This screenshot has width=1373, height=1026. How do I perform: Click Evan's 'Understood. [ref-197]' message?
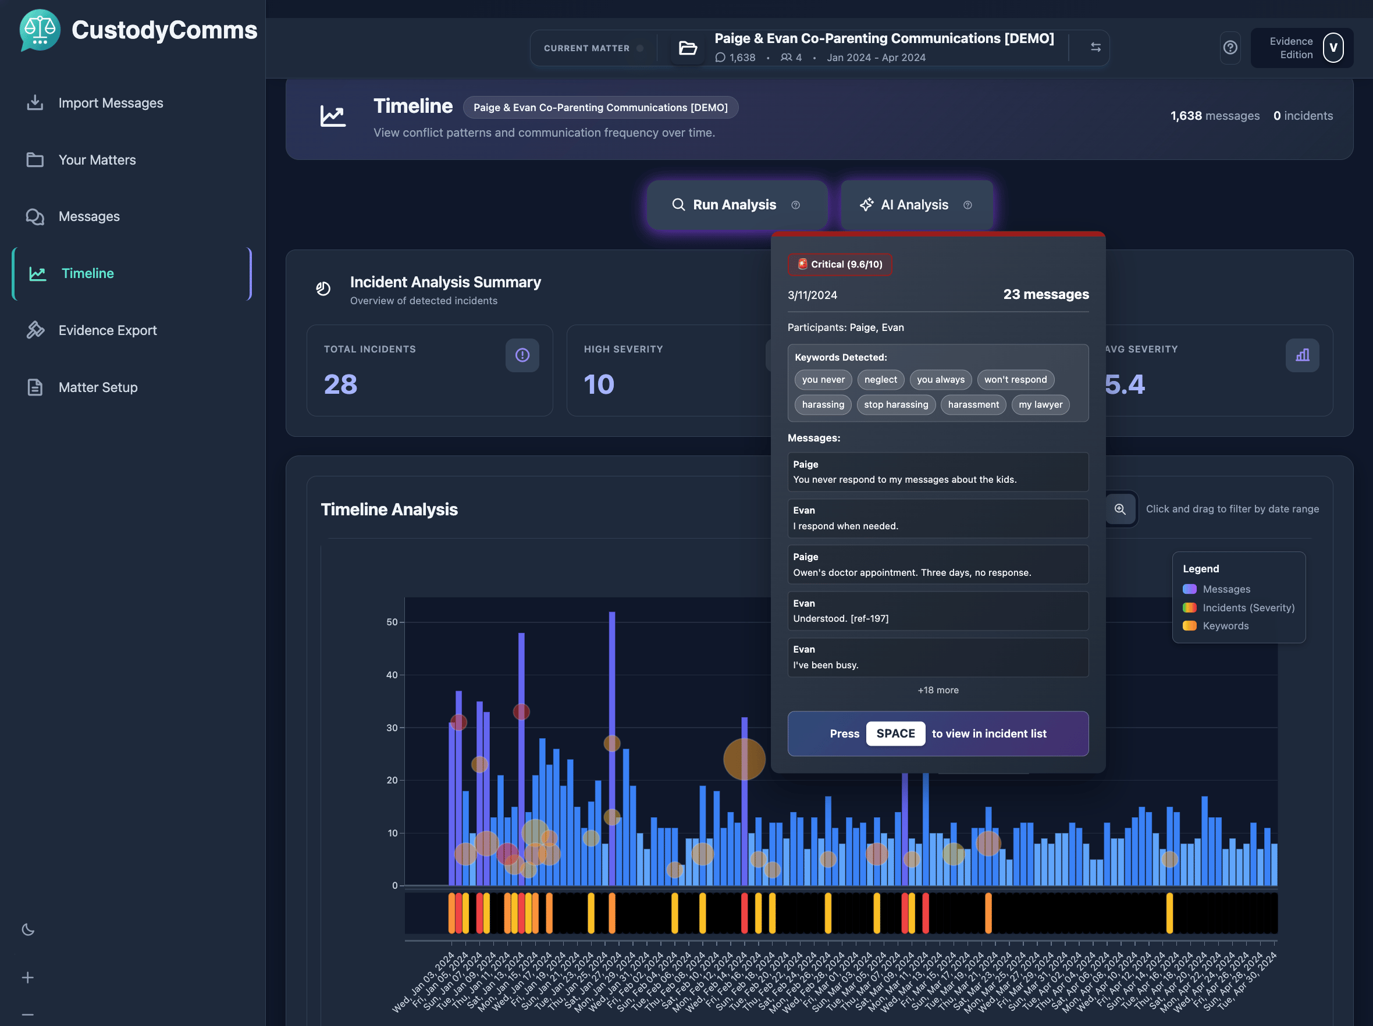tap(938, 611)
